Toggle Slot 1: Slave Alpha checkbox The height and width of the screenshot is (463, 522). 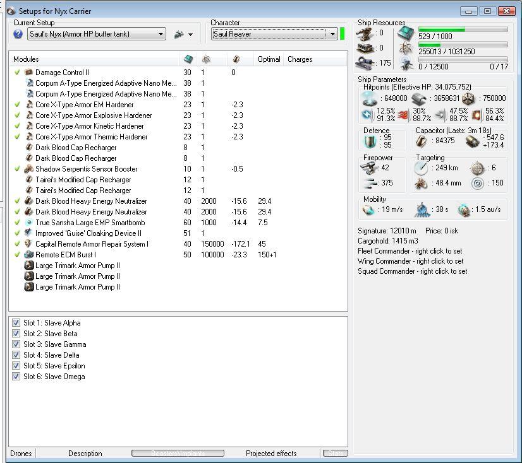tap(16, 322)
